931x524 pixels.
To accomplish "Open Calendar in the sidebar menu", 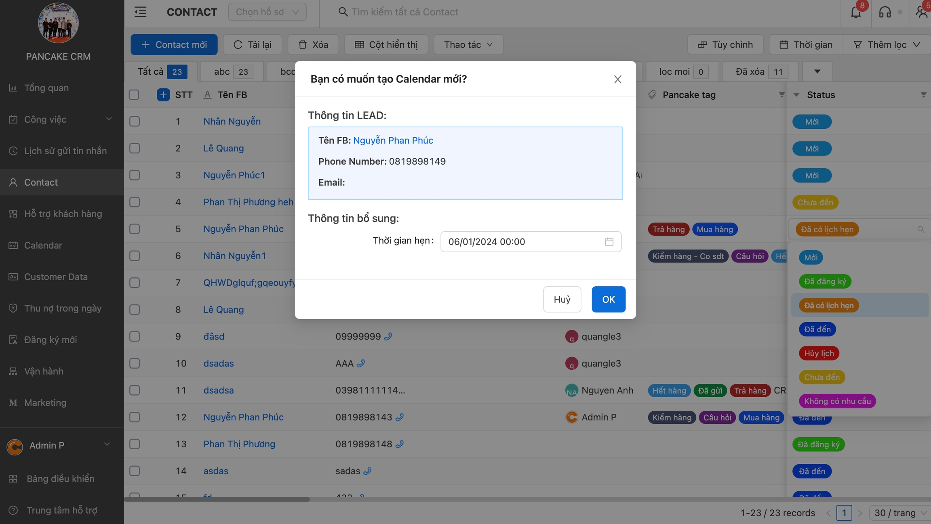I will click(43, 245).
